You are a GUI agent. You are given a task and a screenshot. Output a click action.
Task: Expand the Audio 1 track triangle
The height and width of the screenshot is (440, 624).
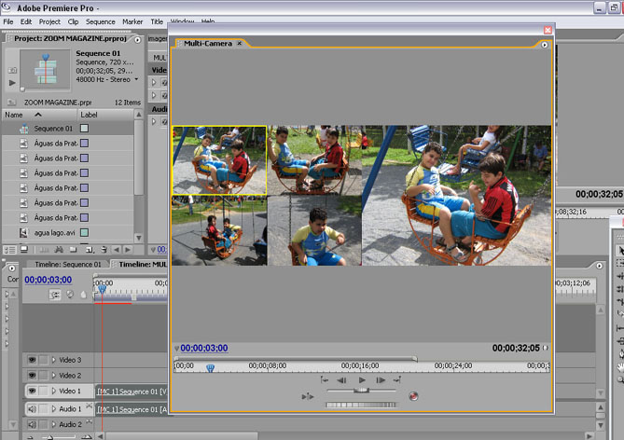(53, 409)
